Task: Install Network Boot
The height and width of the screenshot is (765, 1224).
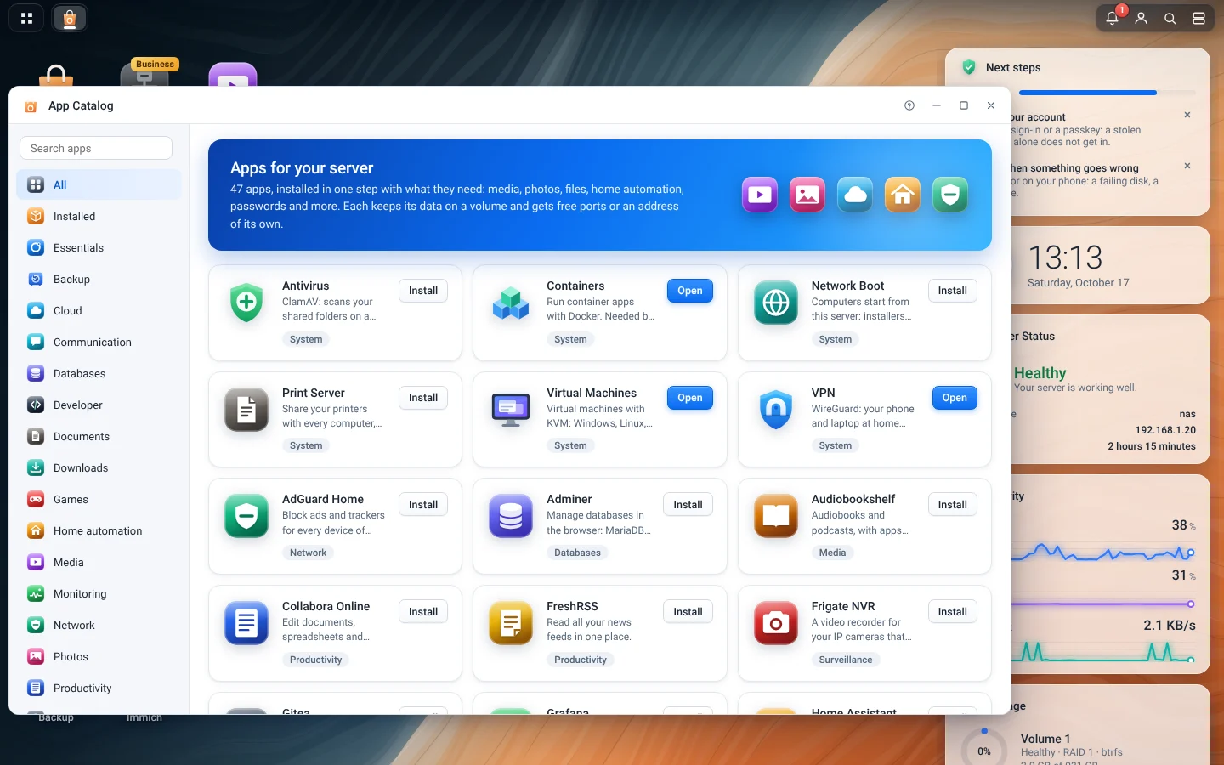Action: pos(953,291)
